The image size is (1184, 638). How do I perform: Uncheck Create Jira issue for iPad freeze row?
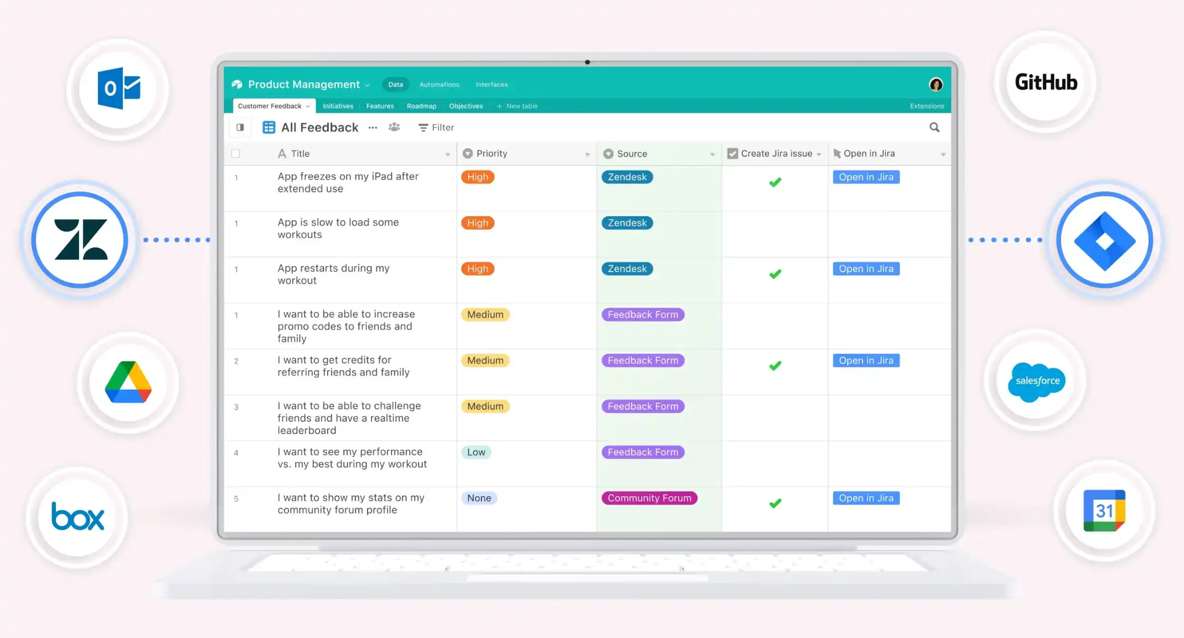coord(775,182)
